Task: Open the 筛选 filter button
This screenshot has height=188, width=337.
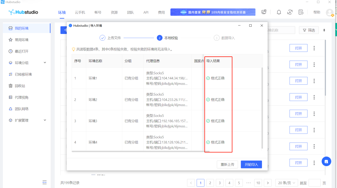Action: [x=309, y=30]
